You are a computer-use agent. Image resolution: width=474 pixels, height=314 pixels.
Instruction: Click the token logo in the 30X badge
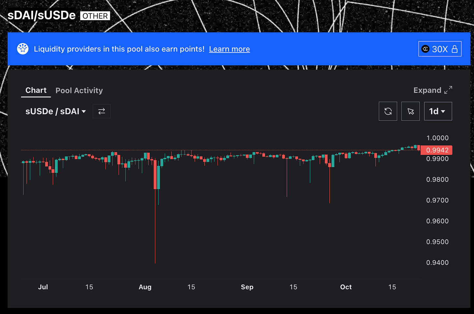(425, 49)
